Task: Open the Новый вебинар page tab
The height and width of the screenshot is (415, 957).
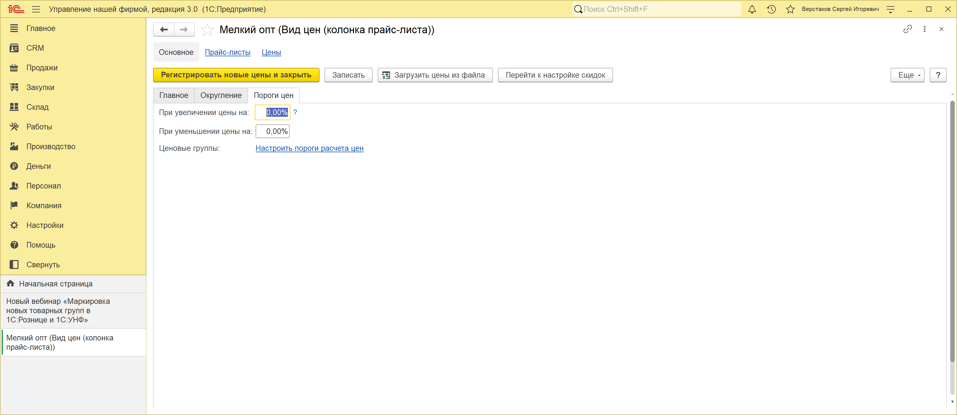Action: pos(73,310)
